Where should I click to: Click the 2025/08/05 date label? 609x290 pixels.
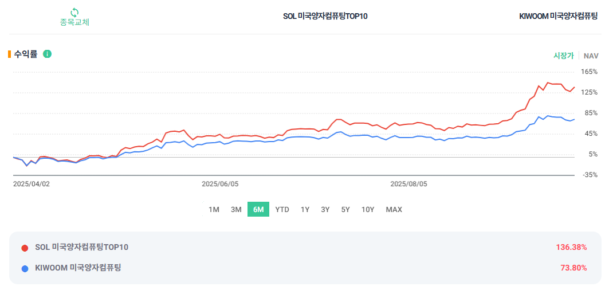tap(408, 184)
